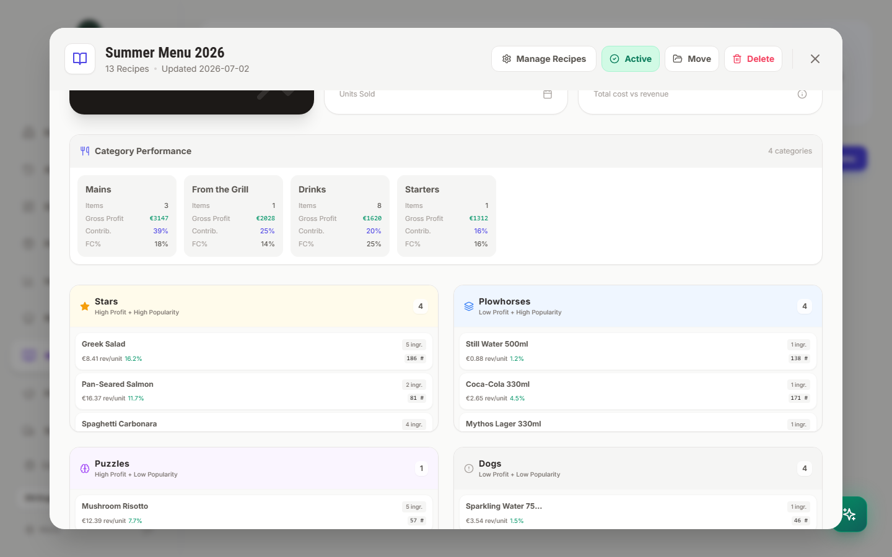The image size is (892, 557).
Task: Open the Spaghetti Carbonara recipe row
Action: click(x=254, y=423)
